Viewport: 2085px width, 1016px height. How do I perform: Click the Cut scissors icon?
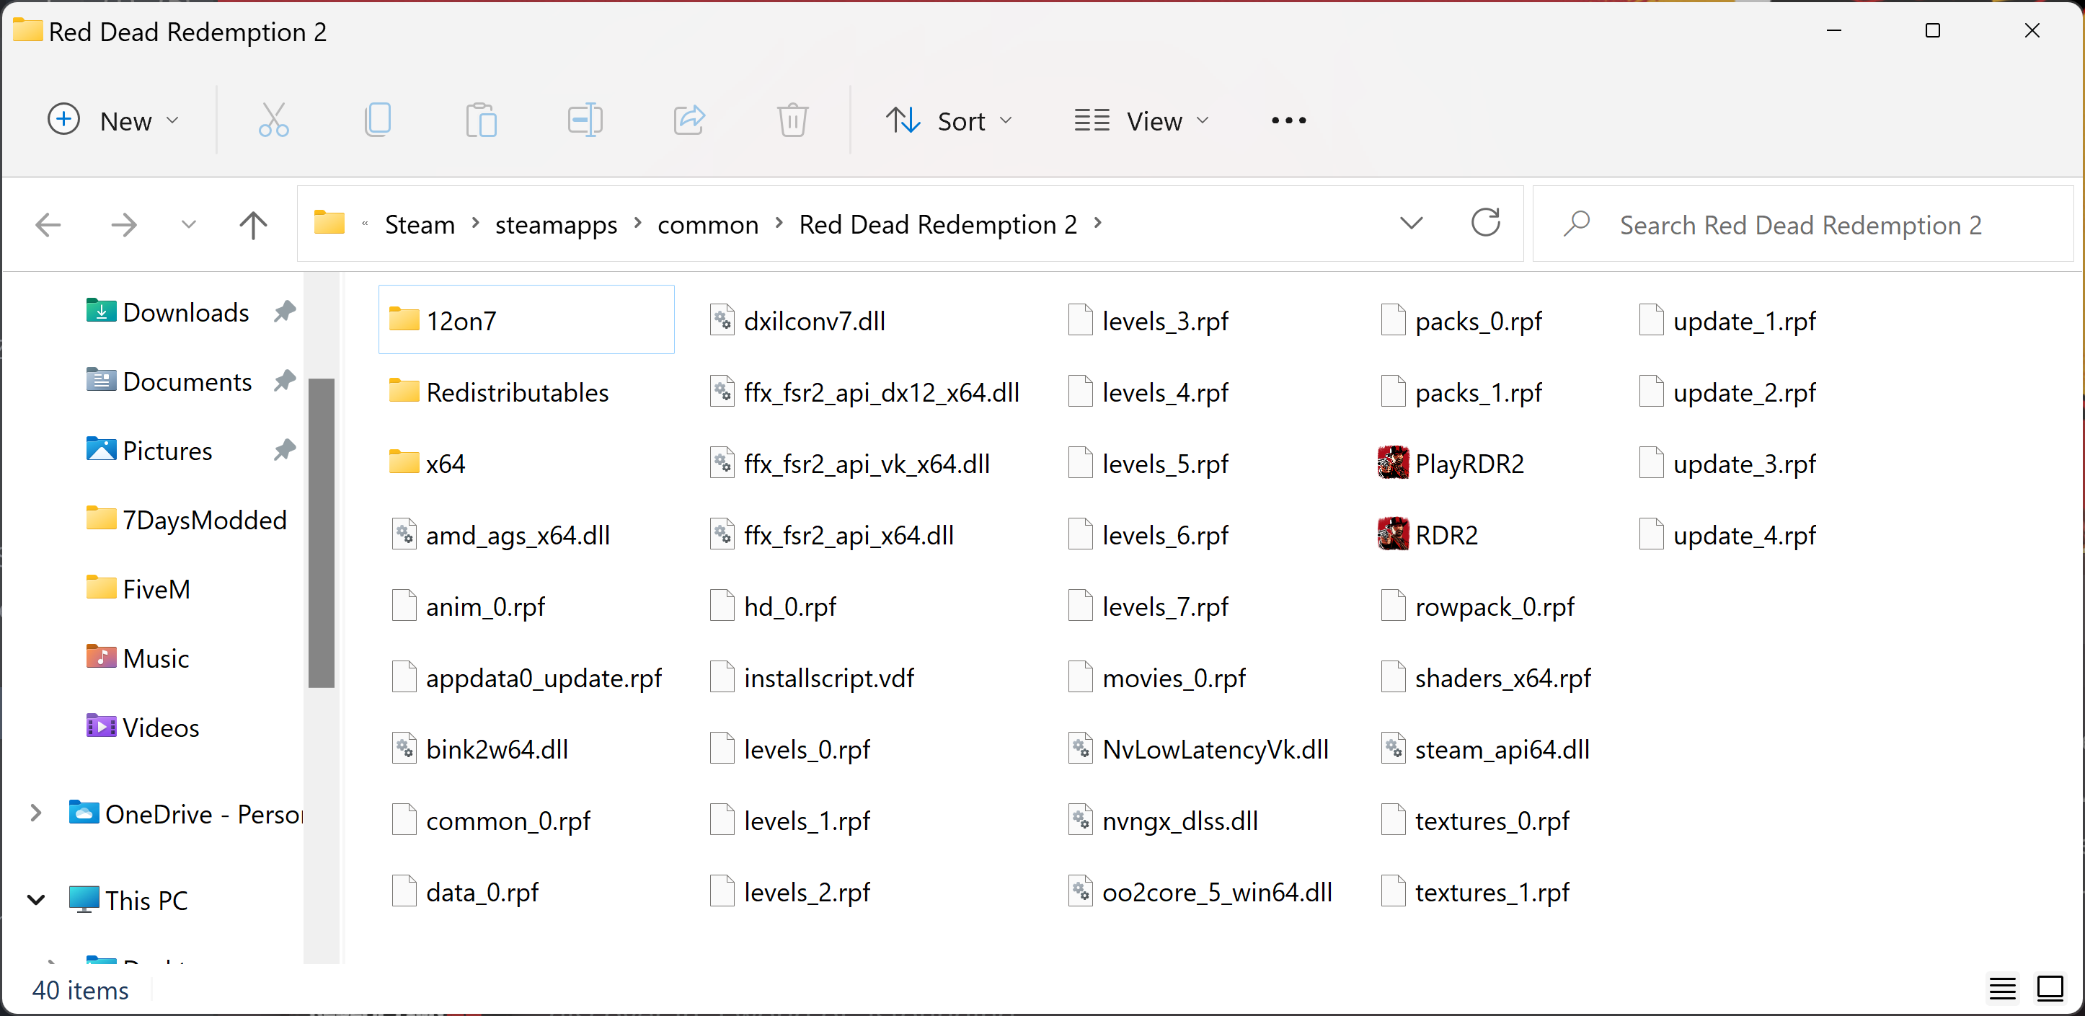(273, 120)
